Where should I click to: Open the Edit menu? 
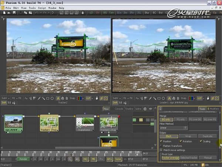point(16,8)
